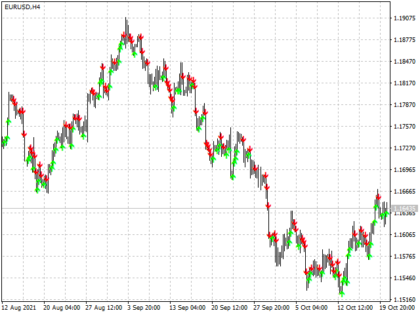Click the 1.18170 price scale label
Viewport: 420px width, 315px height.
coord(404,83)
